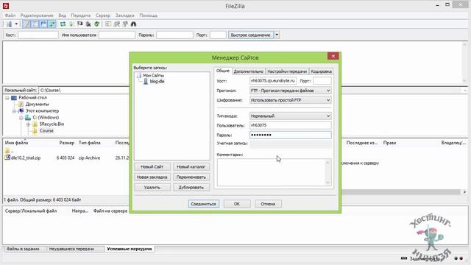Open the Сервер menu
Screen dimensions: 471x265
point(103,15)
